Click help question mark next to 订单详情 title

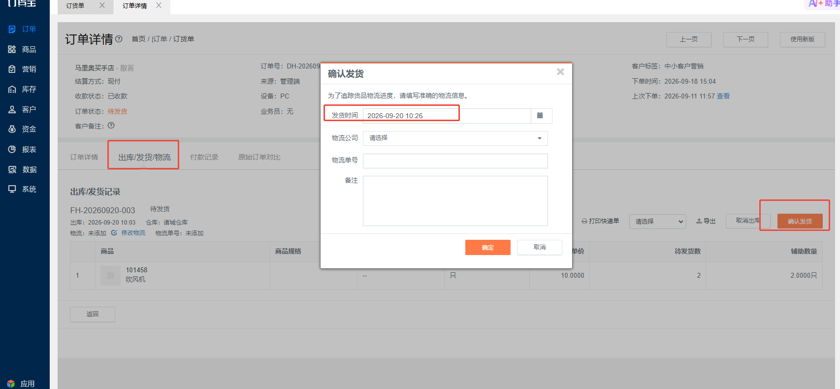click(x=119, y=39)
